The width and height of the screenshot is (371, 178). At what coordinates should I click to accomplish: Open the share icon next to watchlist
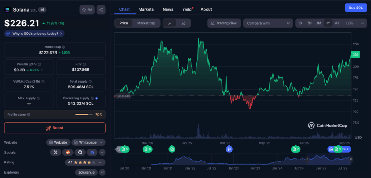click(x=101, y=10)
